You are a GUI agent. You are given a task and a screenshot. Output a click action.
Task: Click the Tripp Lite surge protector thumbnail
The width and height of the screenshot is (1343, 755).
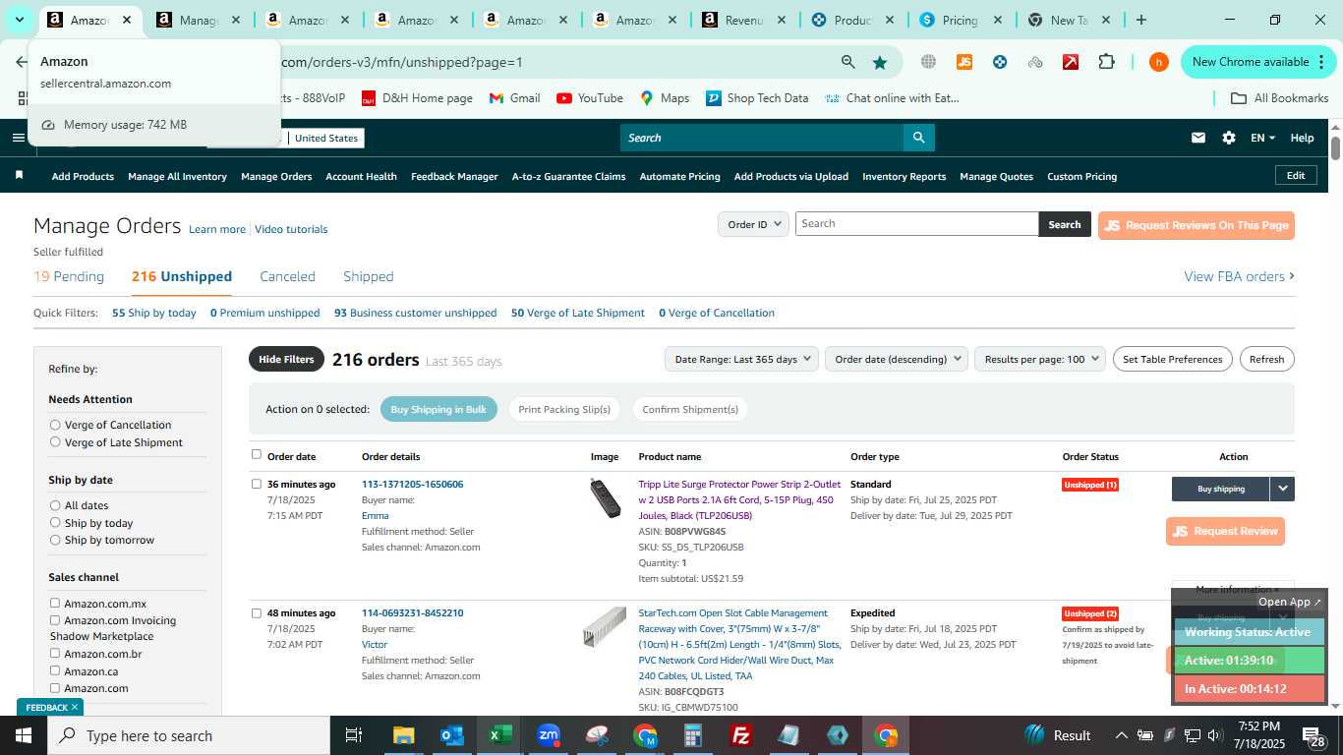tap(605, 498)
